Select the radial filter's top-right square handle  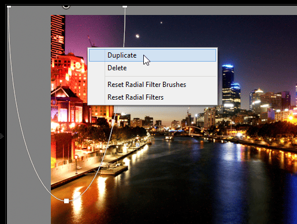click(125, 7)
